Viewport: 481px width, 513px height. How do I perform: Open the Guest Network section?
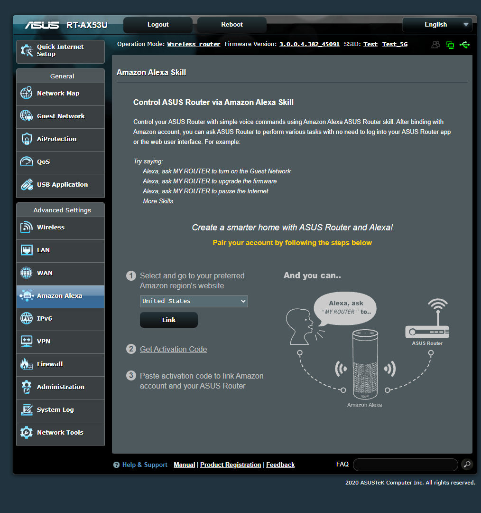(60, 116)
